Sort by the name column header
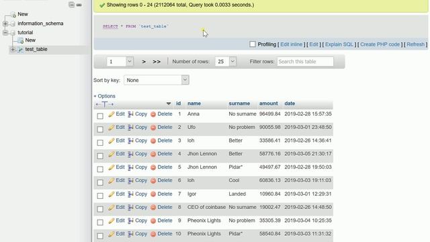430x242 pixels. click(x=194, y=104)
